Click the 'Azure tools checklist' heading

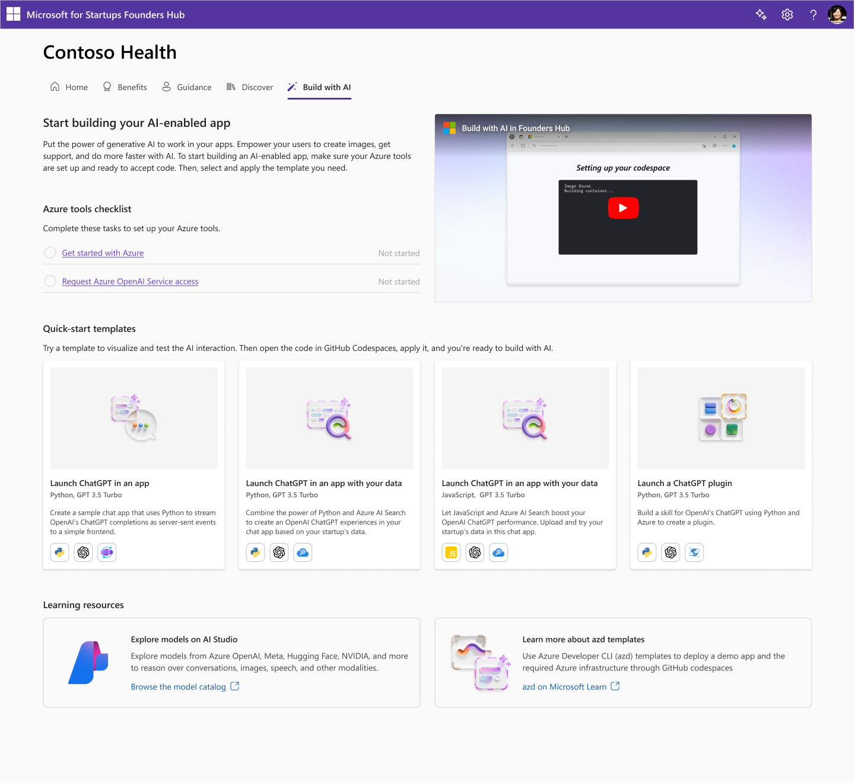(x=87, y=209)
